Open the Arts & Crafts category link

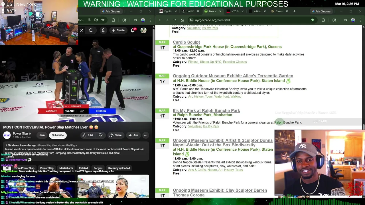[x=197, y=170]
